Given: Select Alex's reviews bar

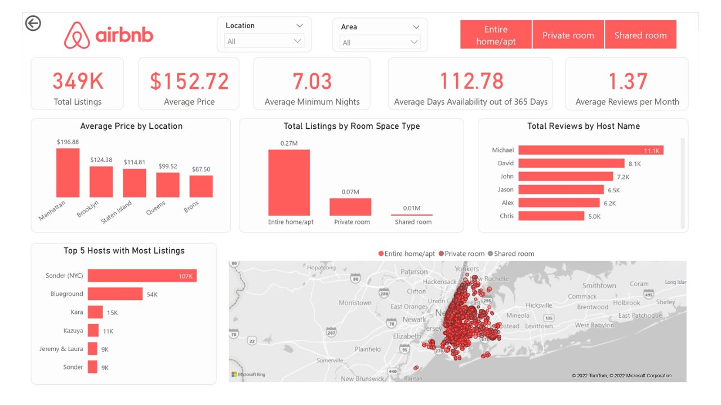Looking at the screenshot, I should pos(559,202).
